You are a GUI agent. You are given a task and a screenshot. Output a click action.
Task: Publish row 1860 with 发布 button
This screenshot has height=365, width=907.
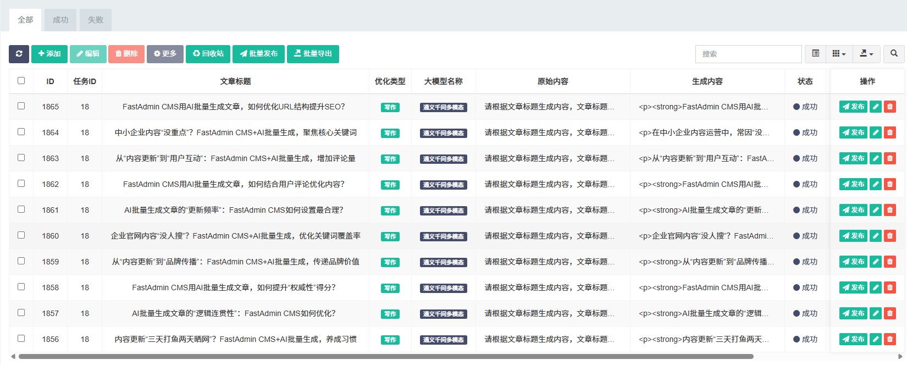point(854,236)
